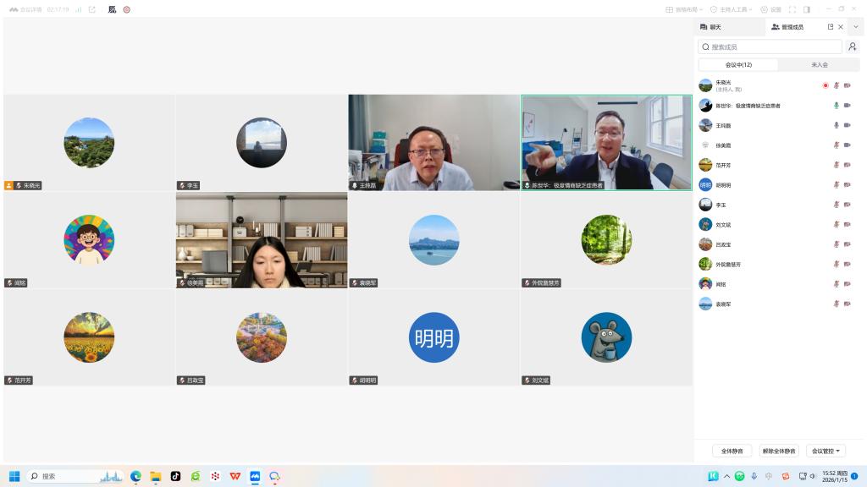Open Microsoft Edge from the taskbar
This screenshot has width=867, height=487.
[135, 476]
